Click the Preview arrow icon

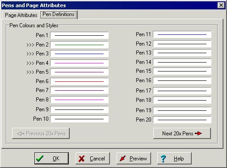click(x=123, y=159)
